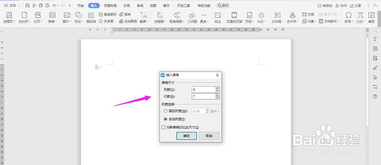Switch to the Review (审阅) tab
This screenshot has height=165, width=381.
[140, 6]
